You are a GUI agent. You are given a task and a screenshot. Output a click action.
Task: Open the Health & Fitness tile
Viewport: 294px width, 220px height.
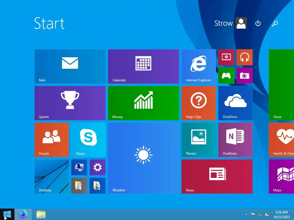(x=281, y=140)
